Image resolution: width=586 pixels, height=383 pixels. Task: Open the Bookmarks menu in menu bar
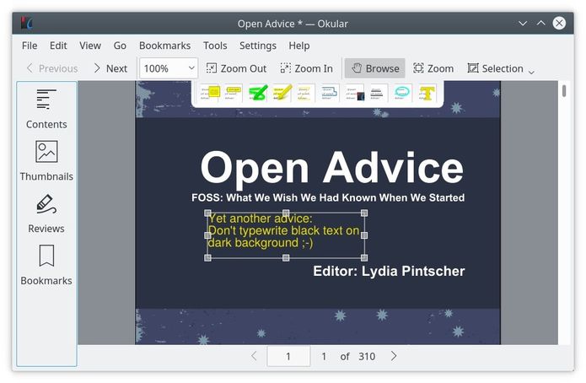[164, 46]
